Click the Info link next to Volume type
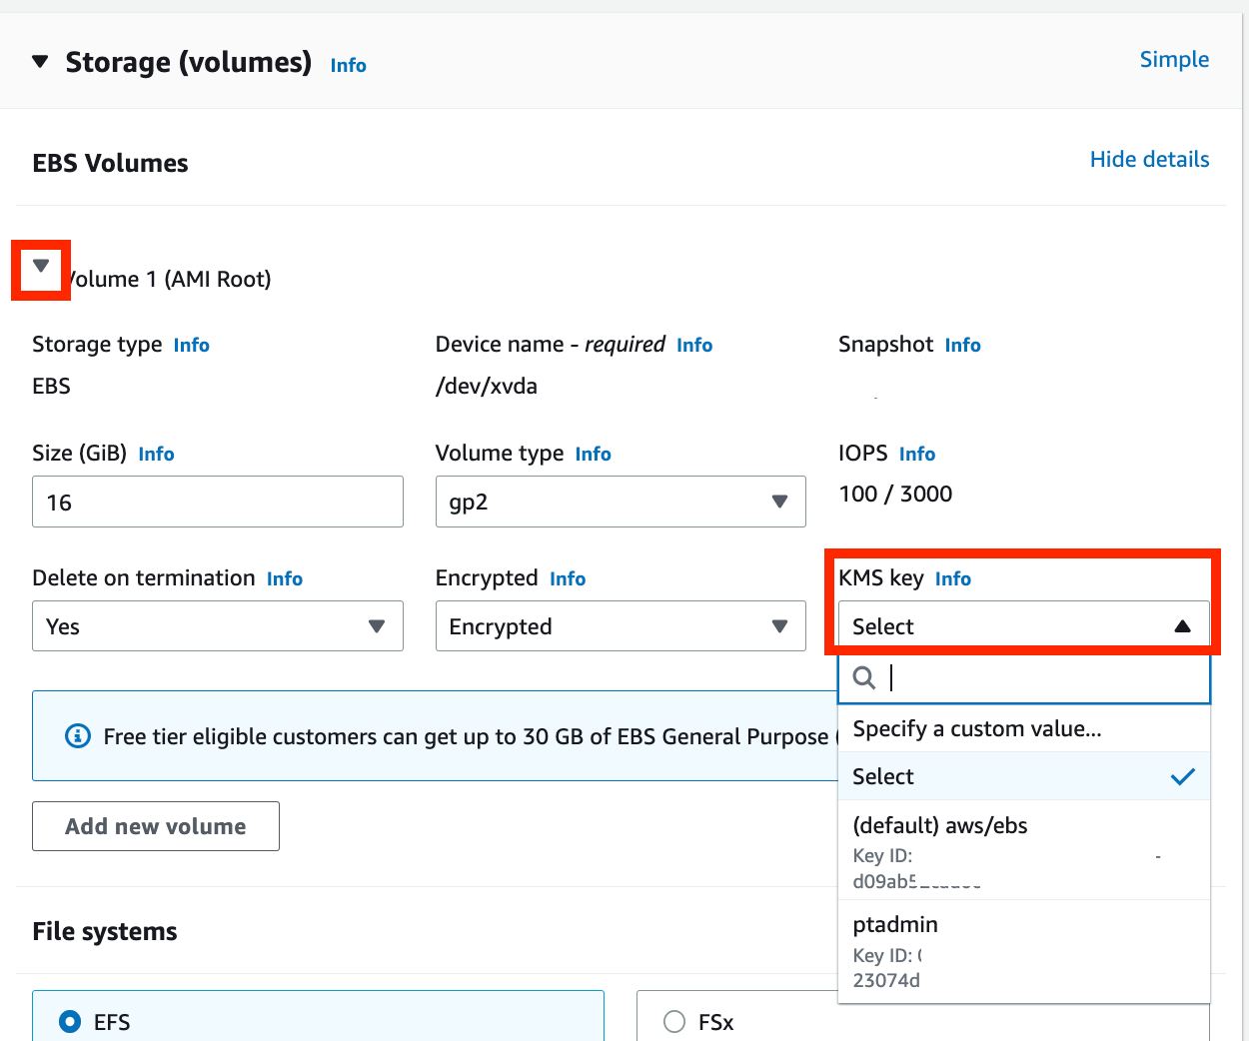This screenshot has height=1041, width=1249. click(593, 455)
